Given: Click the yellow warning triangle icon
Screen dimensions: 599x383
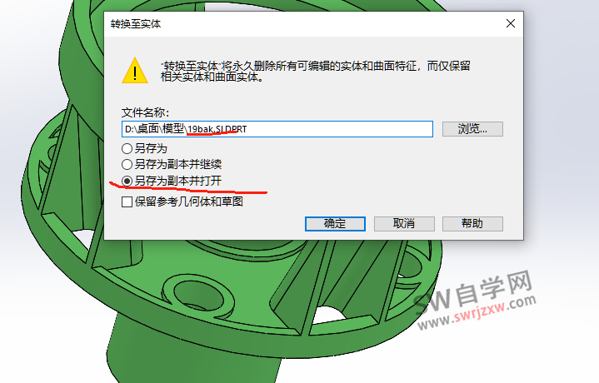Looking at the screenshot, I should point(135,71).
